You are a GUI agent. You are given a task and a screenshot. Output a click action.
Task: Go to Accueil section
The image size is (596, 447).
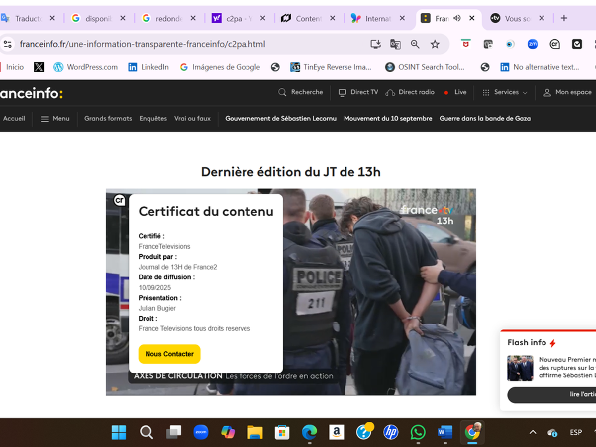14,118
